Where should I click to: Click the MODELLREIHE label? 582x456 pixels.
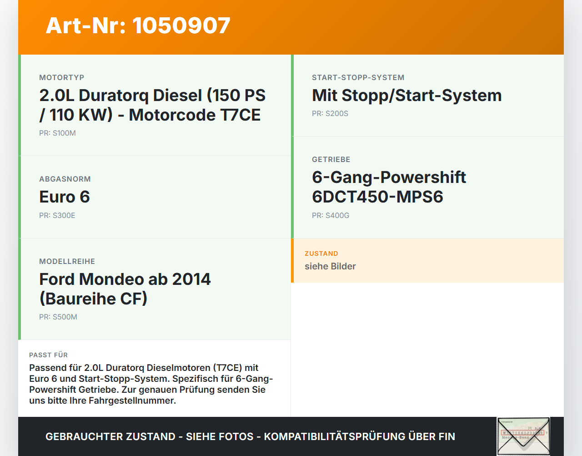coord(67,262)
